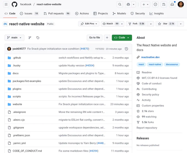
Task: Open pull request #4870 link
Action: 84,49
